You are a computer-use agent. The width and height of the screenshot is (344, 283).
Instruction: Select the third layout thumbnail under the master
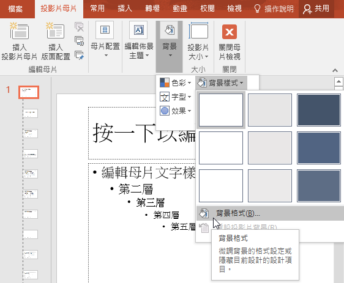click(30, 154)
